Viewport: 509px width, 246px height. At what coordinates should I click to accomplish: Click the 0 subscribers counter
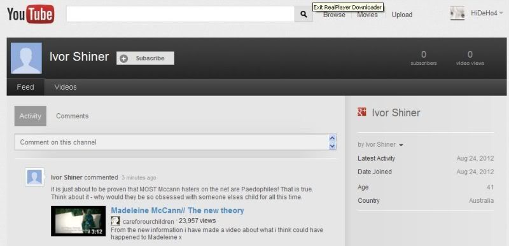click(x=424, y=58)
